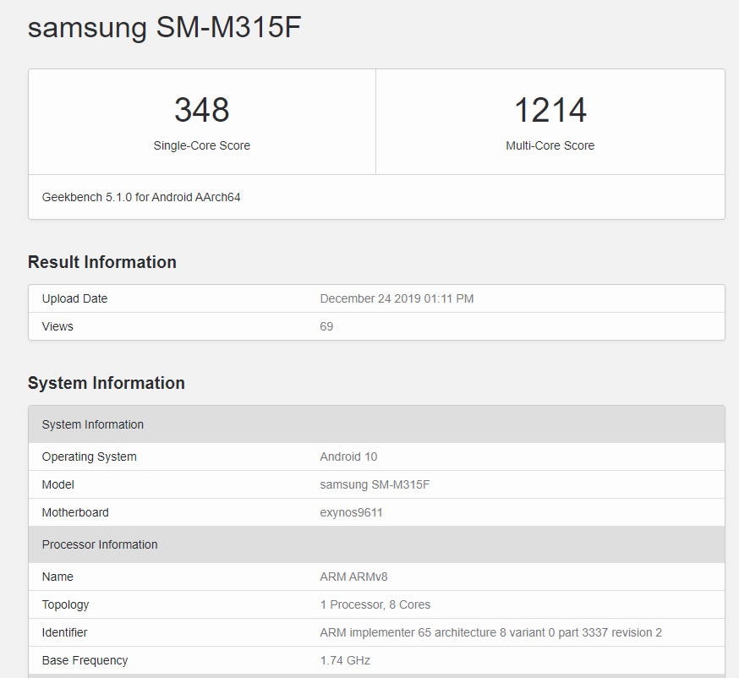Viewport: 739px width, 678px height.
Task: Select samsung SM-M315F value in Model row
Action: [375, 484]
